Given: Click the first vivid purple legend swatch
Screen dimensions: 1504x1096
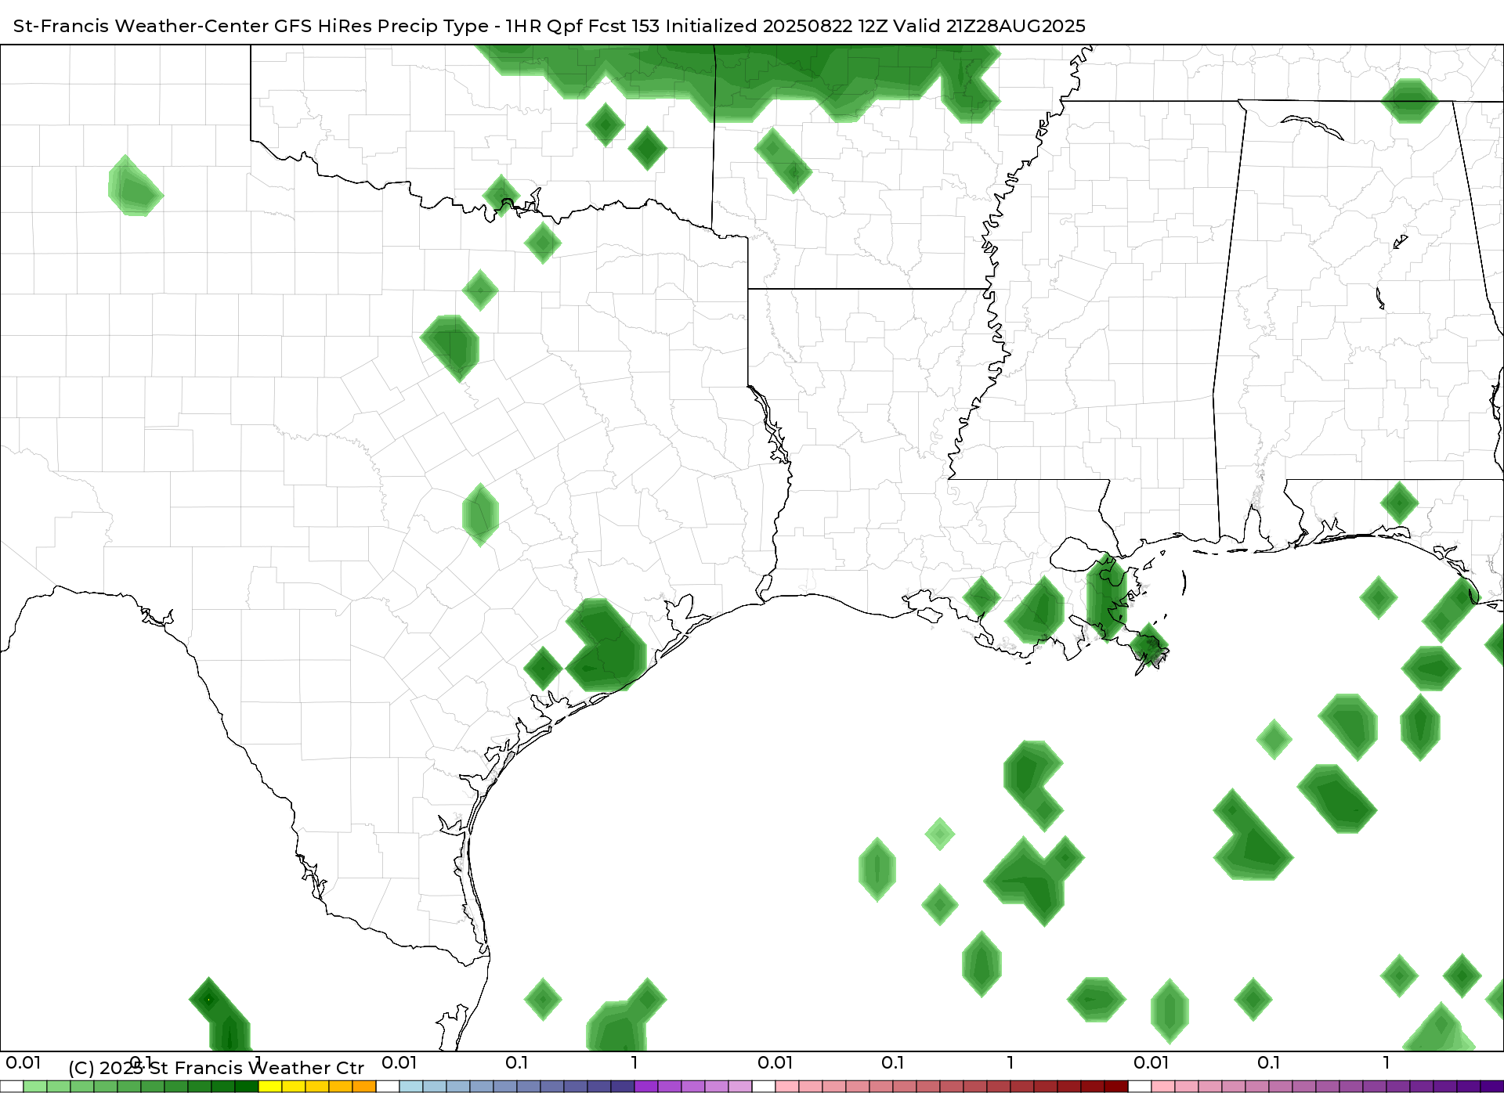Looking at the screenshot, I should [x=646, y=1087].
